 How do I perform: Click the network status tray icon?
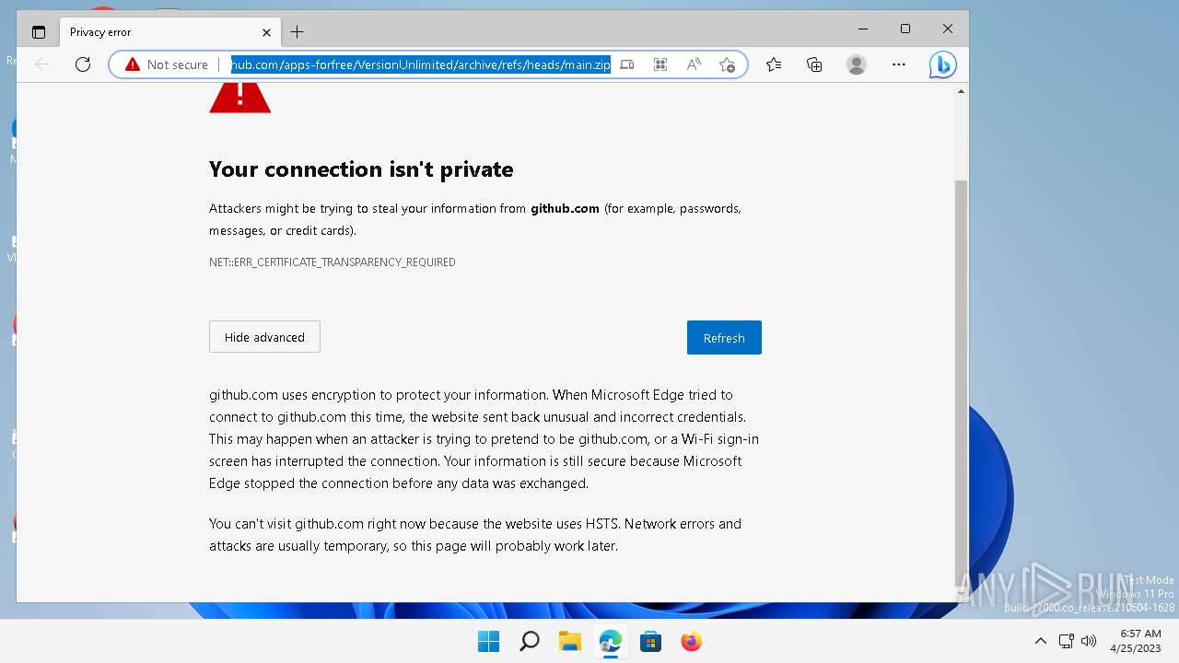coord(1066,641)
